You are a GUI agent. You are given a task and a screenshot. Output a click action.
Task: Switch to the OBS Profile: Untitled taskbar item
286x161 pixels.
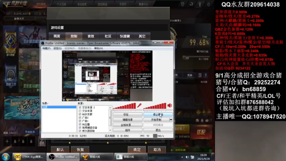63,157
